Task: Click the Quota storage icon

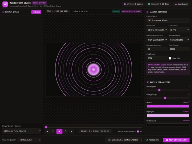Action: pyautogui.click(x=149, y=4)
